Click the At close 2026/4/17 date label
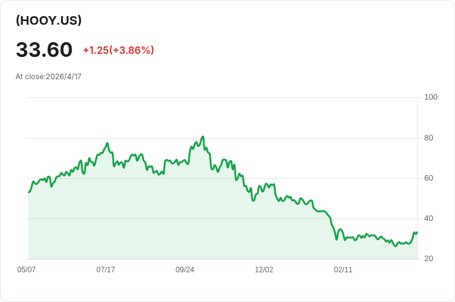Screen dimensions: 455x302 (49, 77)
